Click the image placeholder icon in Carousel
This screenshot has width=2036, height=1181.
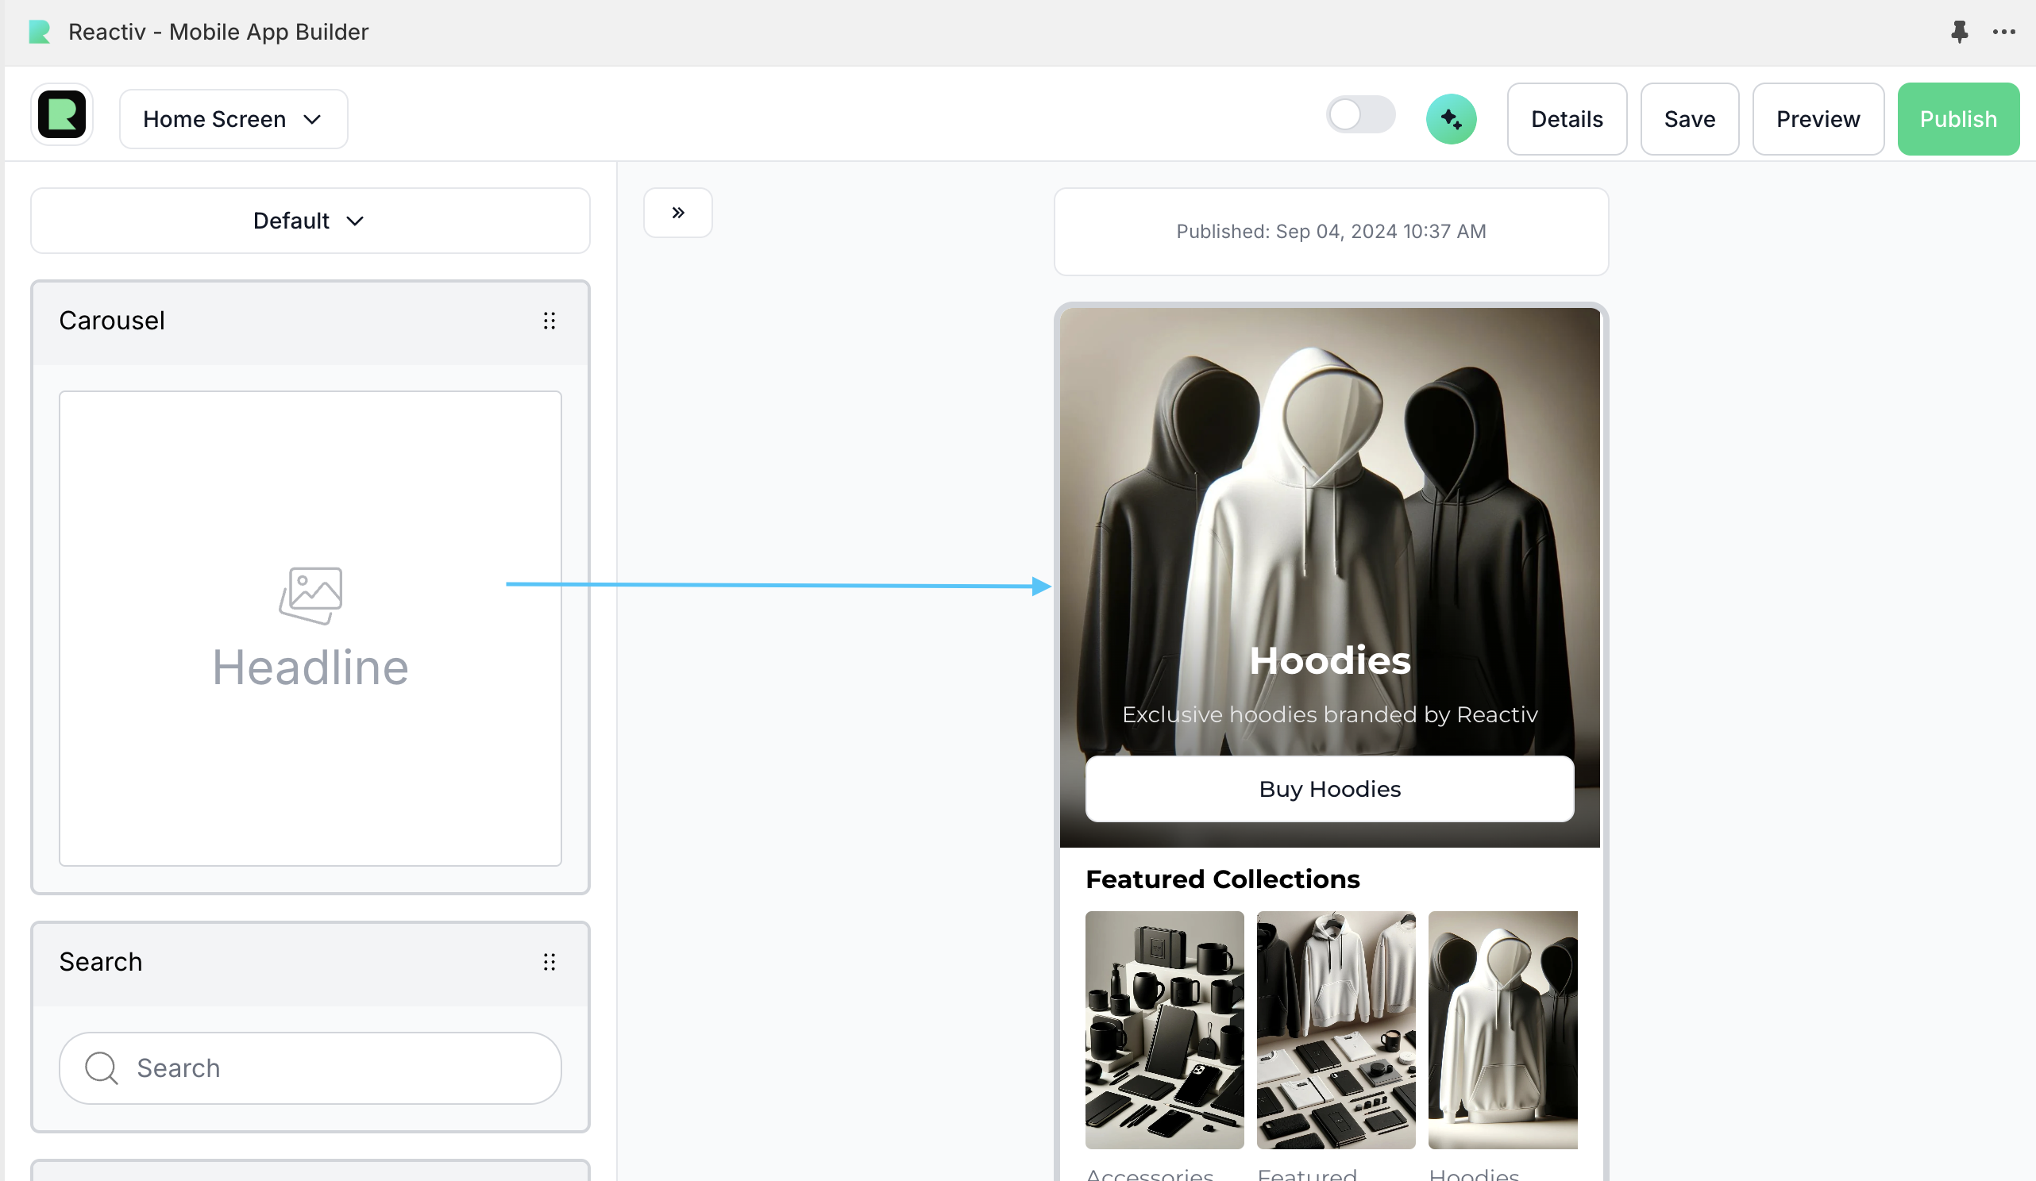[311, 594]
